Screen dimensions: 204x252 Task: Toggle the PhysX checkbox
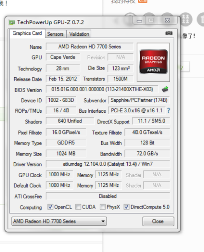(x=103, y=207)
